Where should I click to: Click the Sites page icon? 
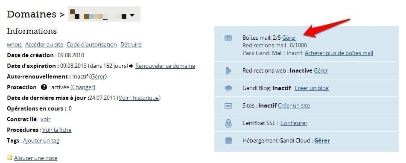point(228,106)
